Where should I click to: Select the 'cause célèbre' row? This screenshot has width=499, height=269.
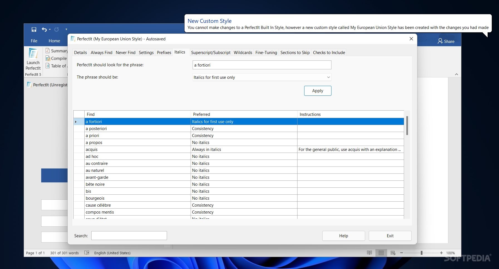(x=239, y=205)
